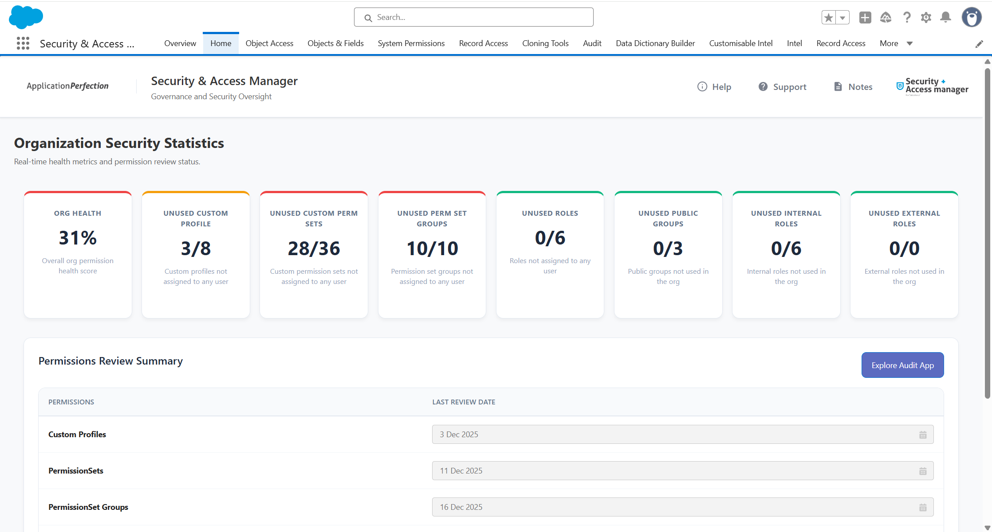Click the Salesforce Help question mark
The image size is (992, 532).
pyautogui.click(x=907, y=18)
